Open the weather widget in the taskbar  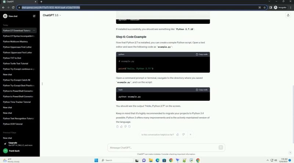pos(11,160)
